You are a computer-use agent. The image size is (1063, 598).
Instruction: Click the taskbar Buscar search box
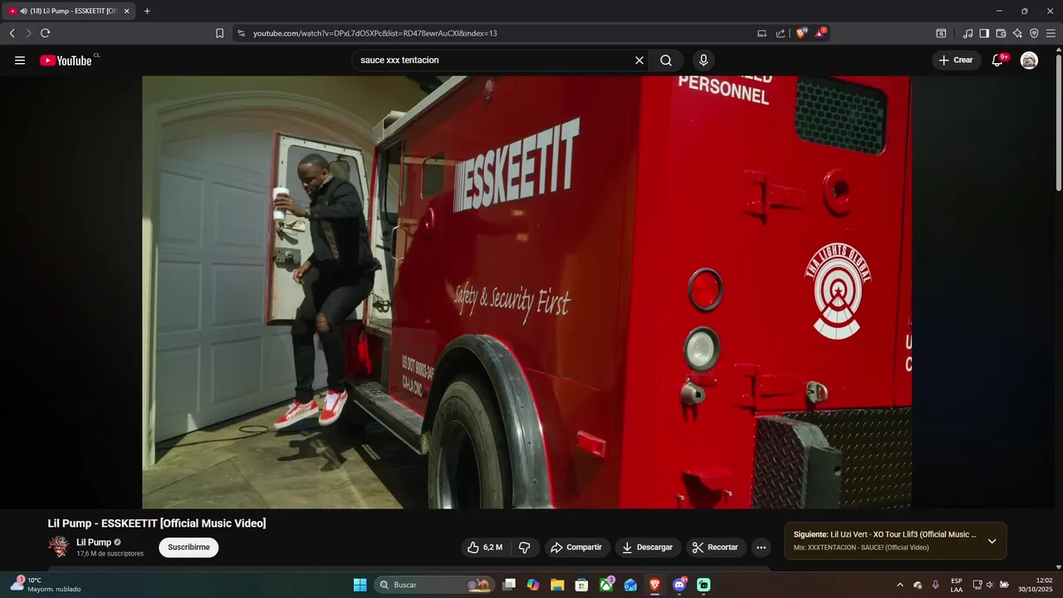click(x=434, y=585)
